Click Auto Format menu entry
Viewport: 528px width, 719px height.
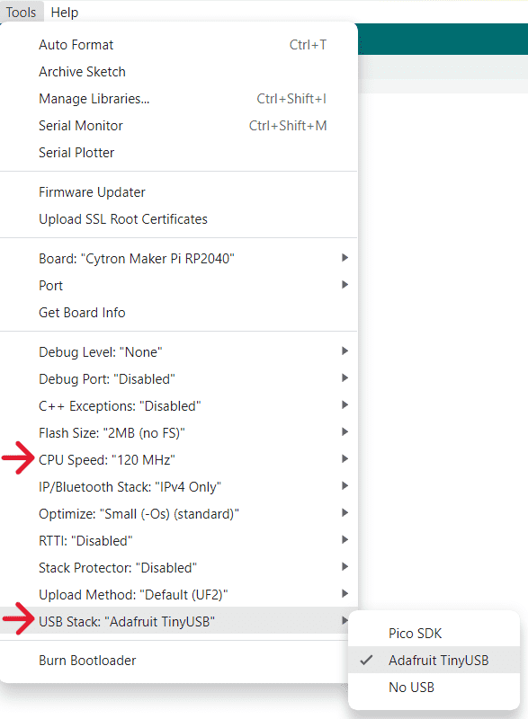[x=178, y=45]
